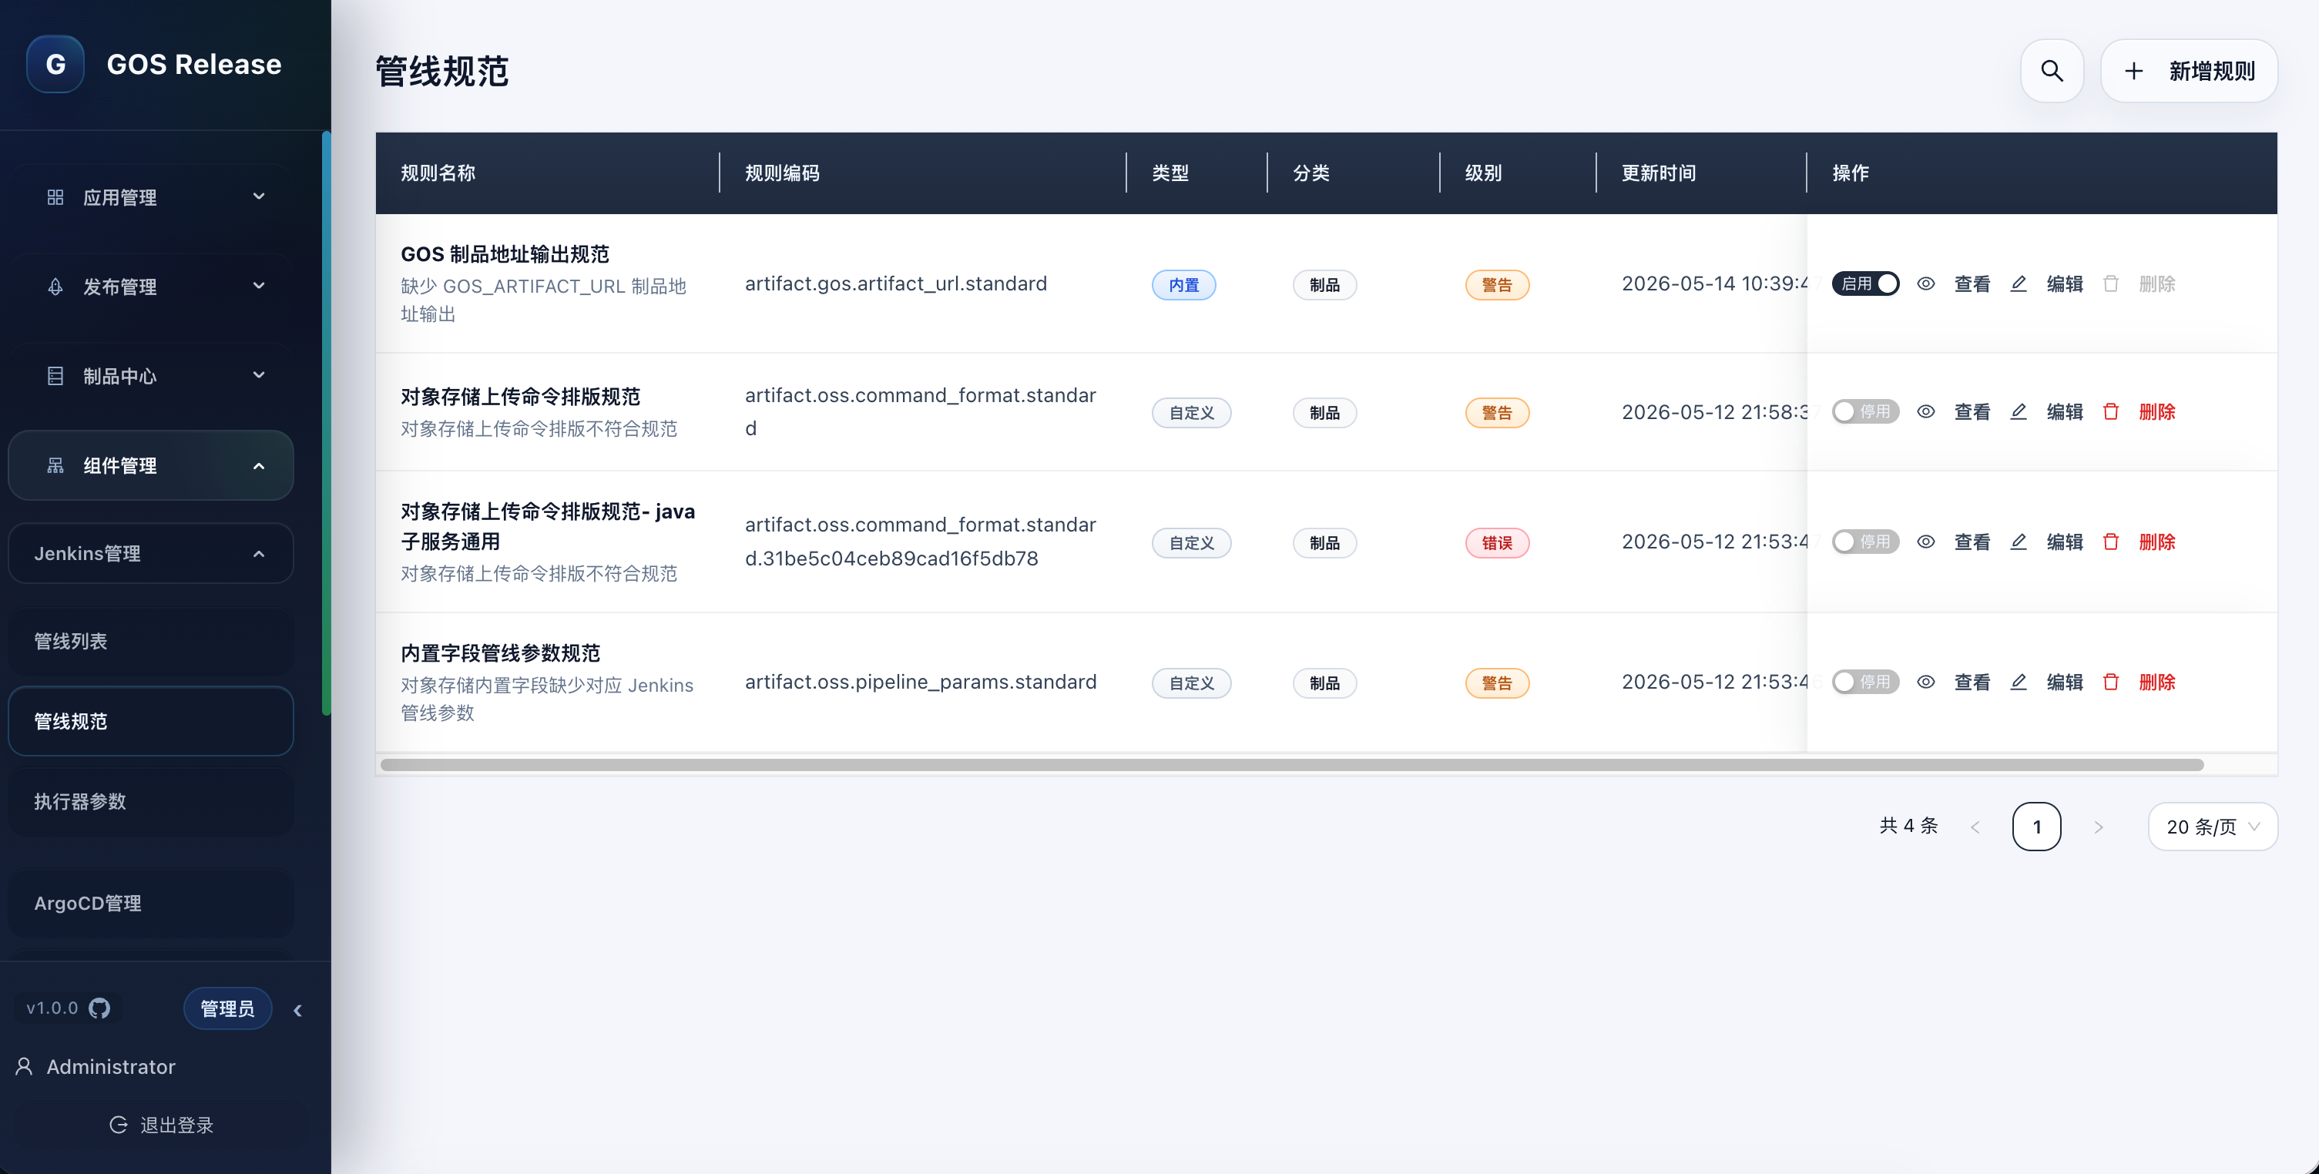Image resolution: width=2319 pixels, height=1174 pixels.
Task: Click pencil icon in 2026-05-12 21:58 row
Action: (2019, 411)
